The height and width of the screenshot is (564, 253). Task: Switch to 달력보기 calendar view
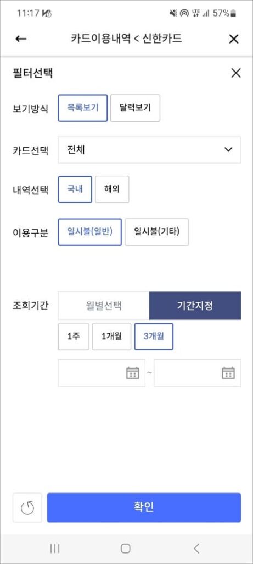tap(135, 108)
